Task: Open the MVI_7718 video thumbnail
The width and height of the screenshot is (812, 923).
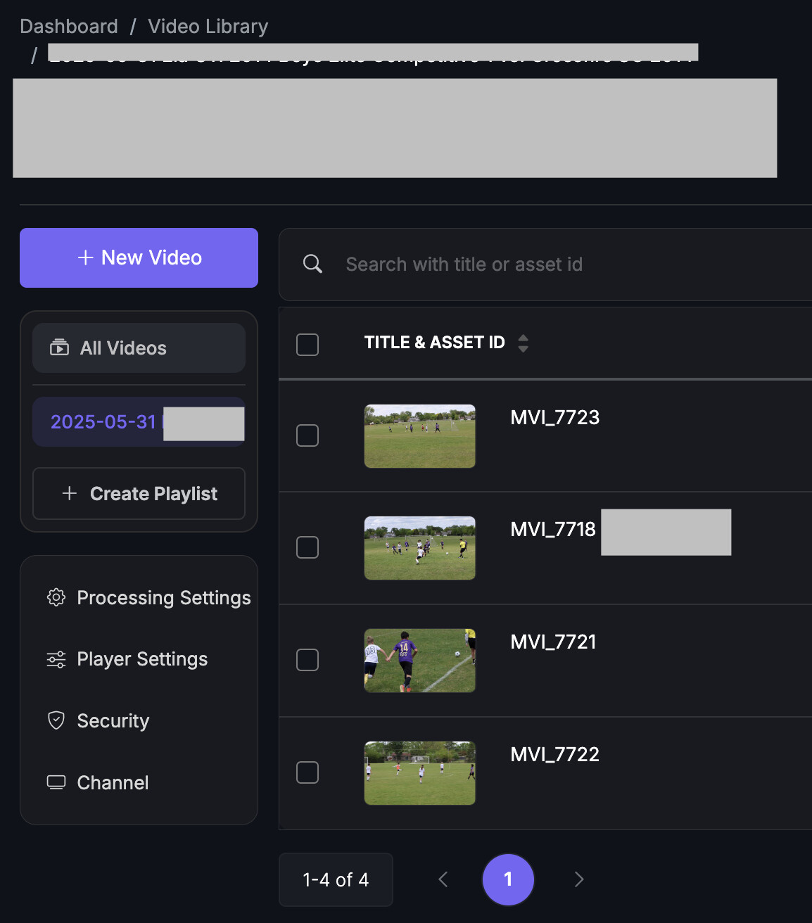Action: pyautogui.click(x=420, y=548)
